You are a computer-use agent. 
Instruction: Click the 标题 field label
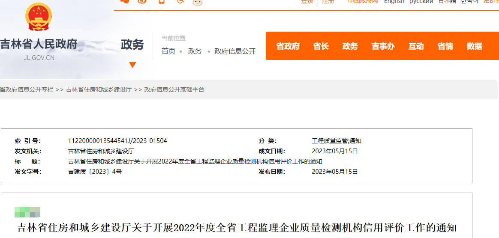coord(27,161)
